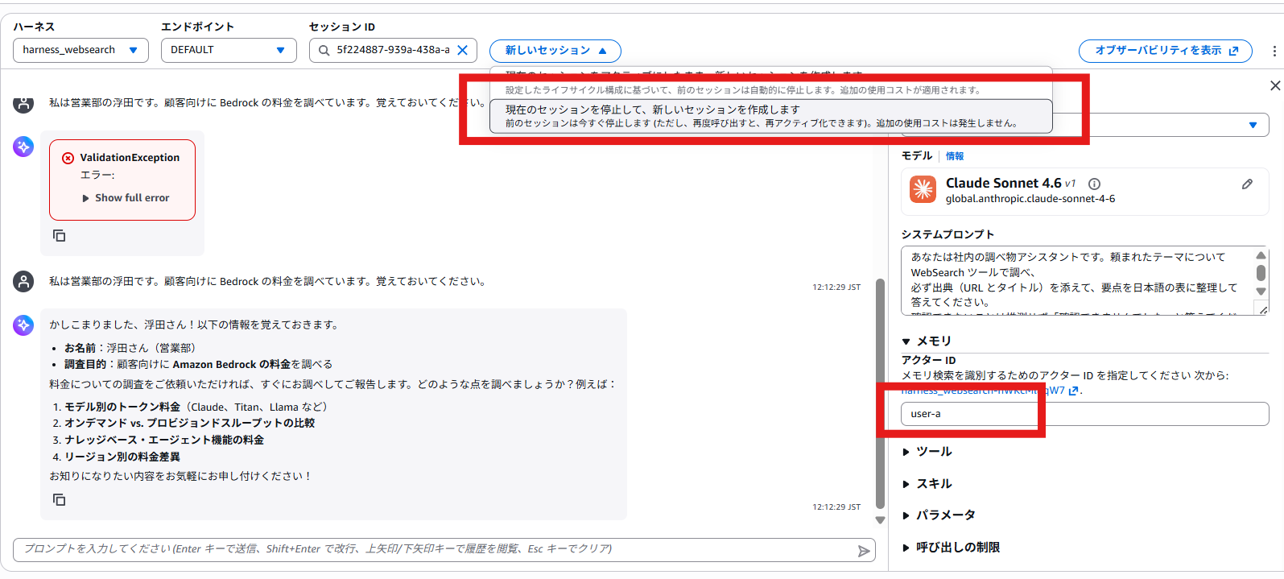Image resolution: width=1284 pixels, height=579 pixels.
Task: Toggle the 新しいセッション dropdown button
Action: point(555,51)
